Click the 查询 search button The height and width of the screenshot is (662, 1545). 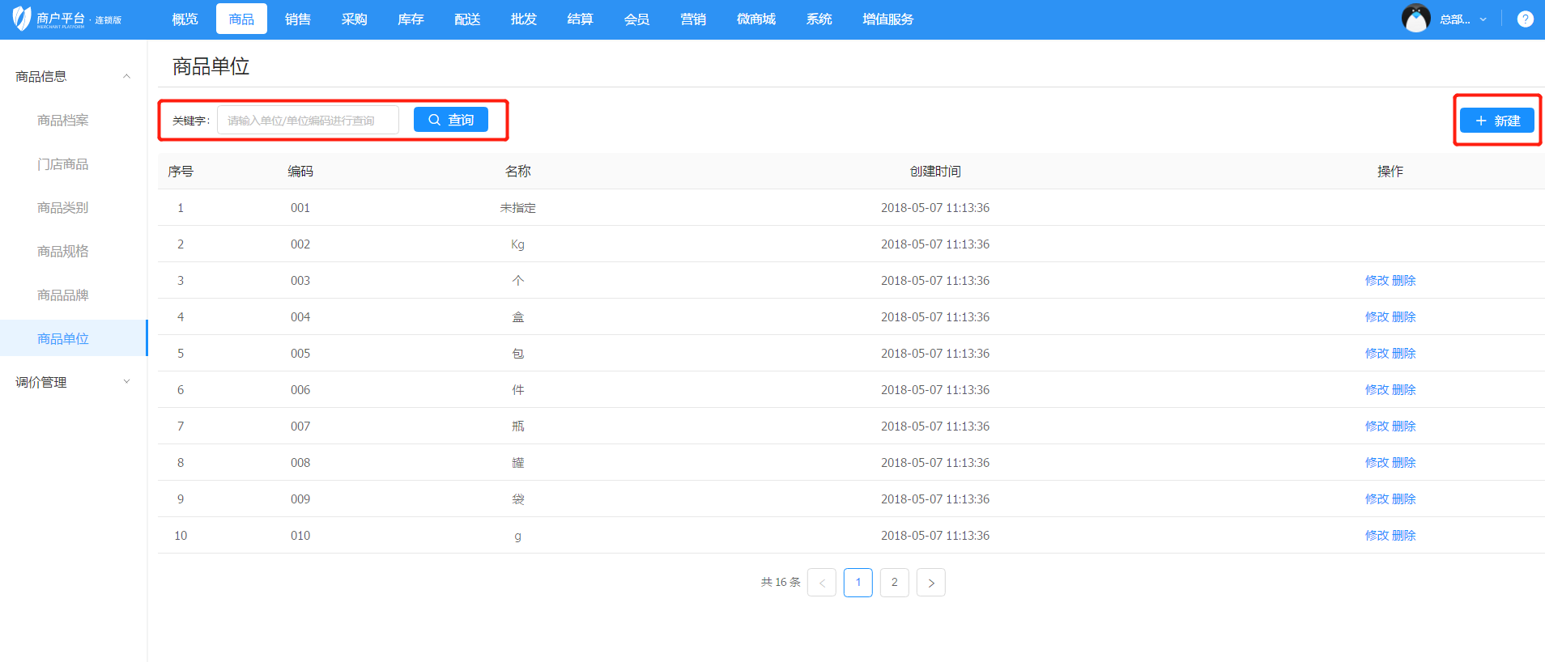[451, 120]
